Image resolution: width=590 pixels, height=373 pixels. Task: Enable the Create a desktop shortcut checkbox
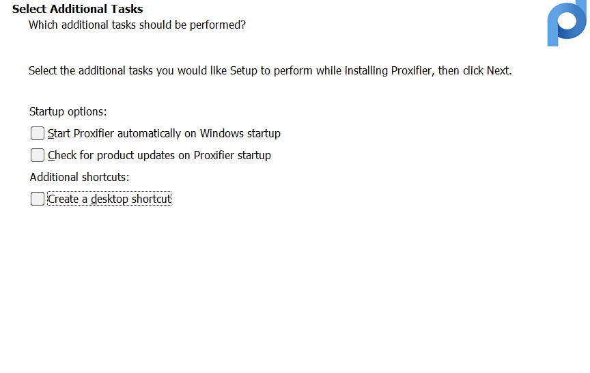pyautogui.click(x=38, y=199)
